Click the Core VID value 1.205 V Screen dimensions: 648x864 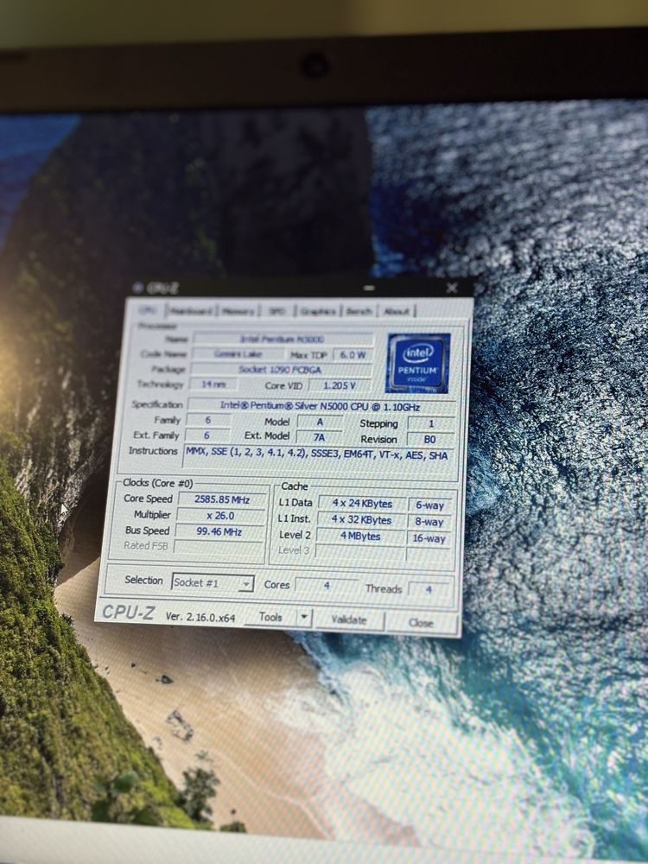[x=340, y=385]
